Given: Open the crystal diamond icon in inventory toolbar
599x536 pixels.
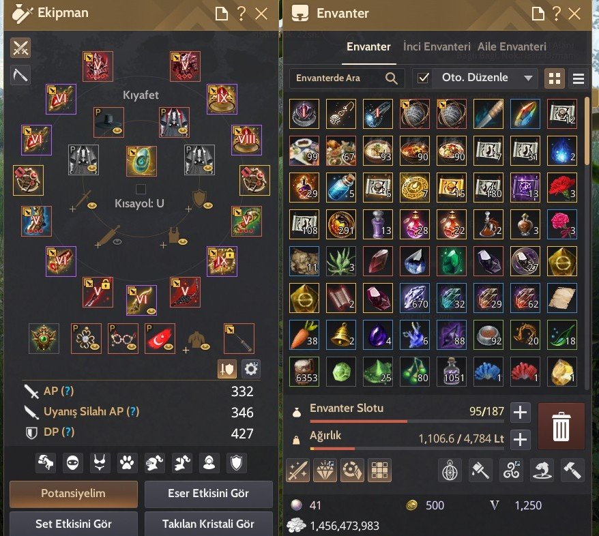Looking at the screenshot, I should 325,470.
